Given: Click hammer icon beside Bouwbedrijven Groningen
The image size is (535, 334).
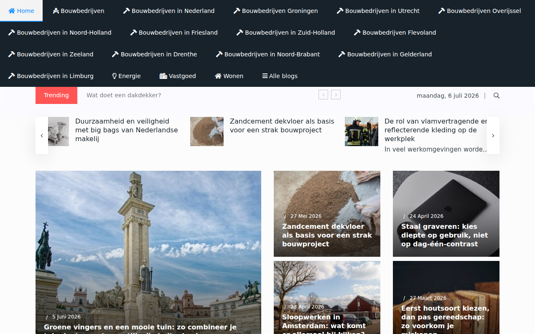Looking at the screenshot, I should click(x=237, y=11).
